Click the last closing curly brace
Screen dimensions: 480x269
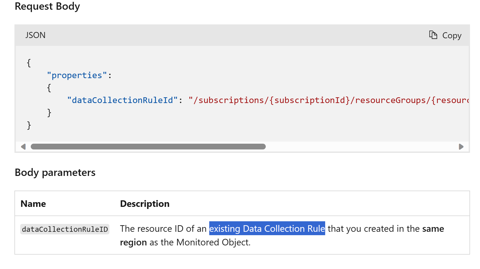coord(29,125)
